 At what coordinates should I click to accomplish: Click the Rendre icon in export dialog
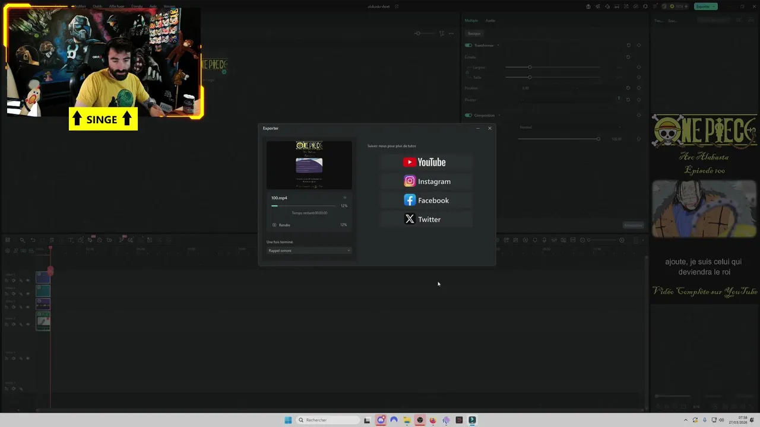[x=274, y=225]
